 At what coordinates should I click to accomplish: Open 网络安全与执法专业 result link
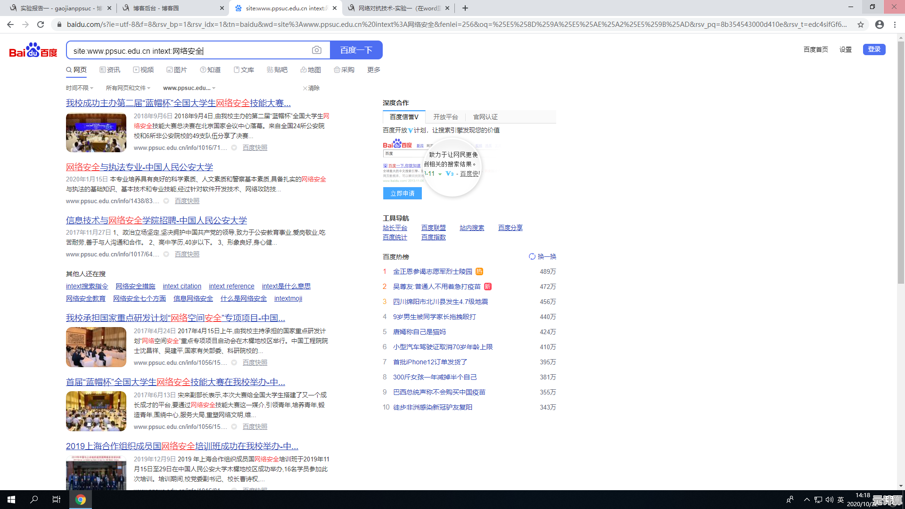140,167
